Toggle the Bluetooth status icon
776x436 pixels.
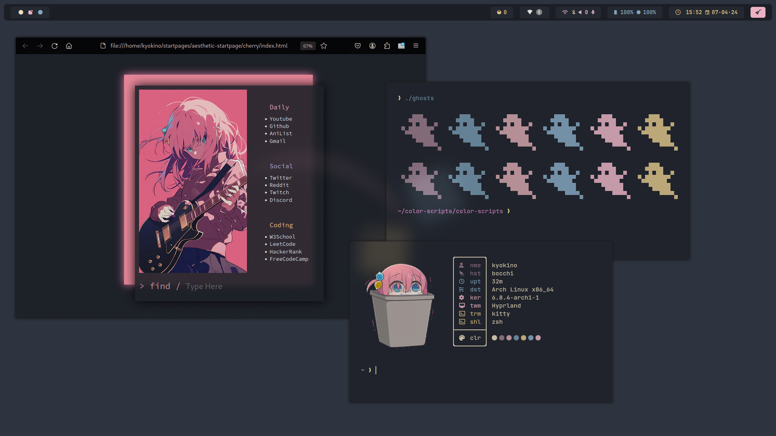click(574, 12)
